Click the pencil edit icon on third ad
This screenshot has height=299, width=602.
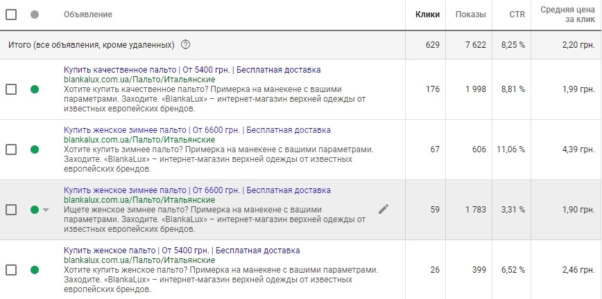tap(383, 209)
